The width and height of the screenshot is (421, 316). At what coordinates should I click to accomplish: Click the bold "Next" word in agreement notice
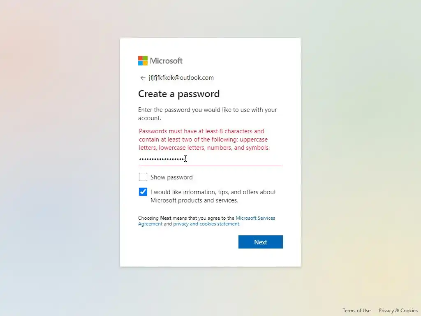[x=166, y=218]
